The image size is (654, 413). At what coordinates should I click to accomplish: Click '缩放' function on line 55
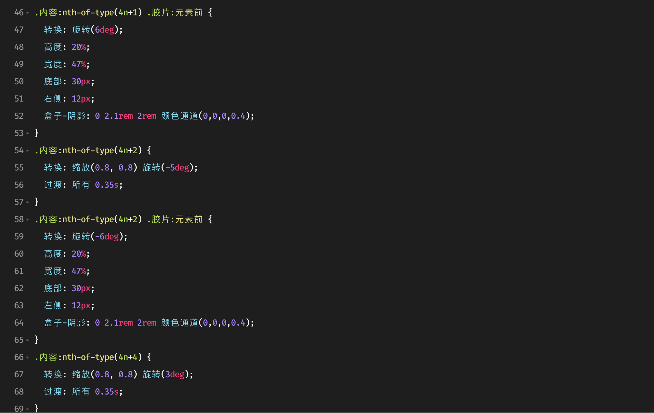(81, 168)
